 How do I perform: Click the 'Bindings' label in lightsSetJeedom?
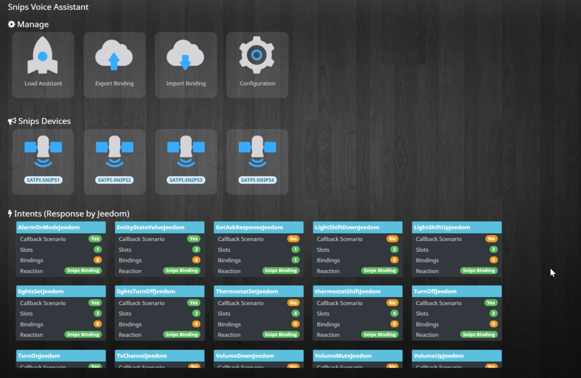32,324
